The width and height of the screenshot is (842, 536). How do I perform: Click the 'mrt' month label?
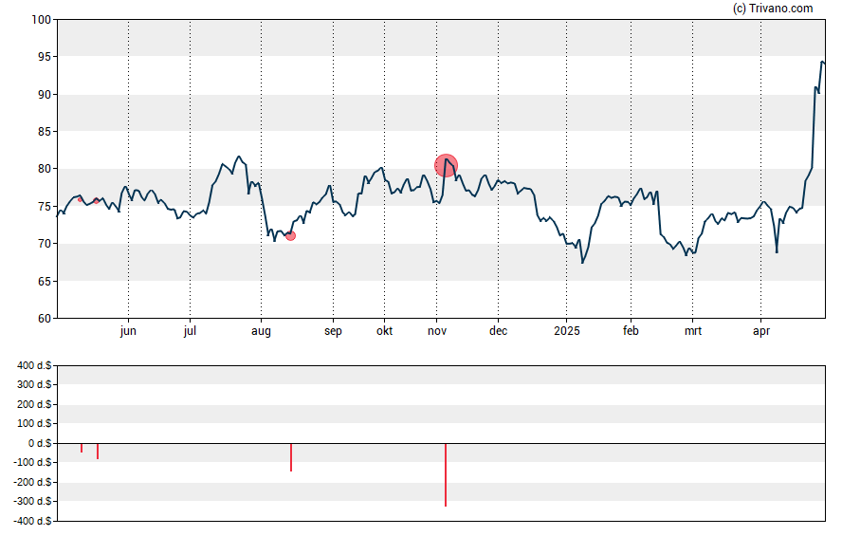point(693,331)
